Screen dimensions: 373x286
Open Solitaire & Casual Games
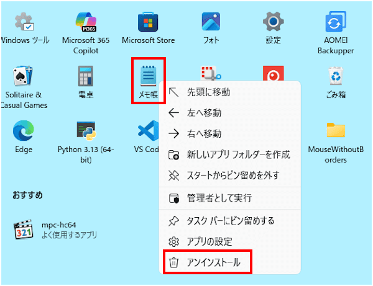[x=23, y=76]
